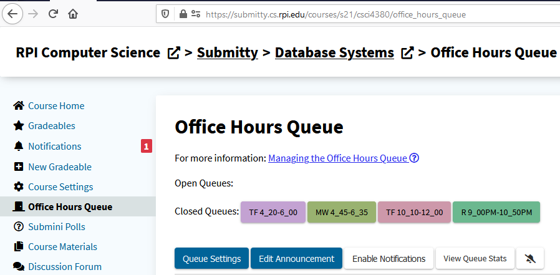
Task: Open the browser home page icon
Action: (73, 14)
